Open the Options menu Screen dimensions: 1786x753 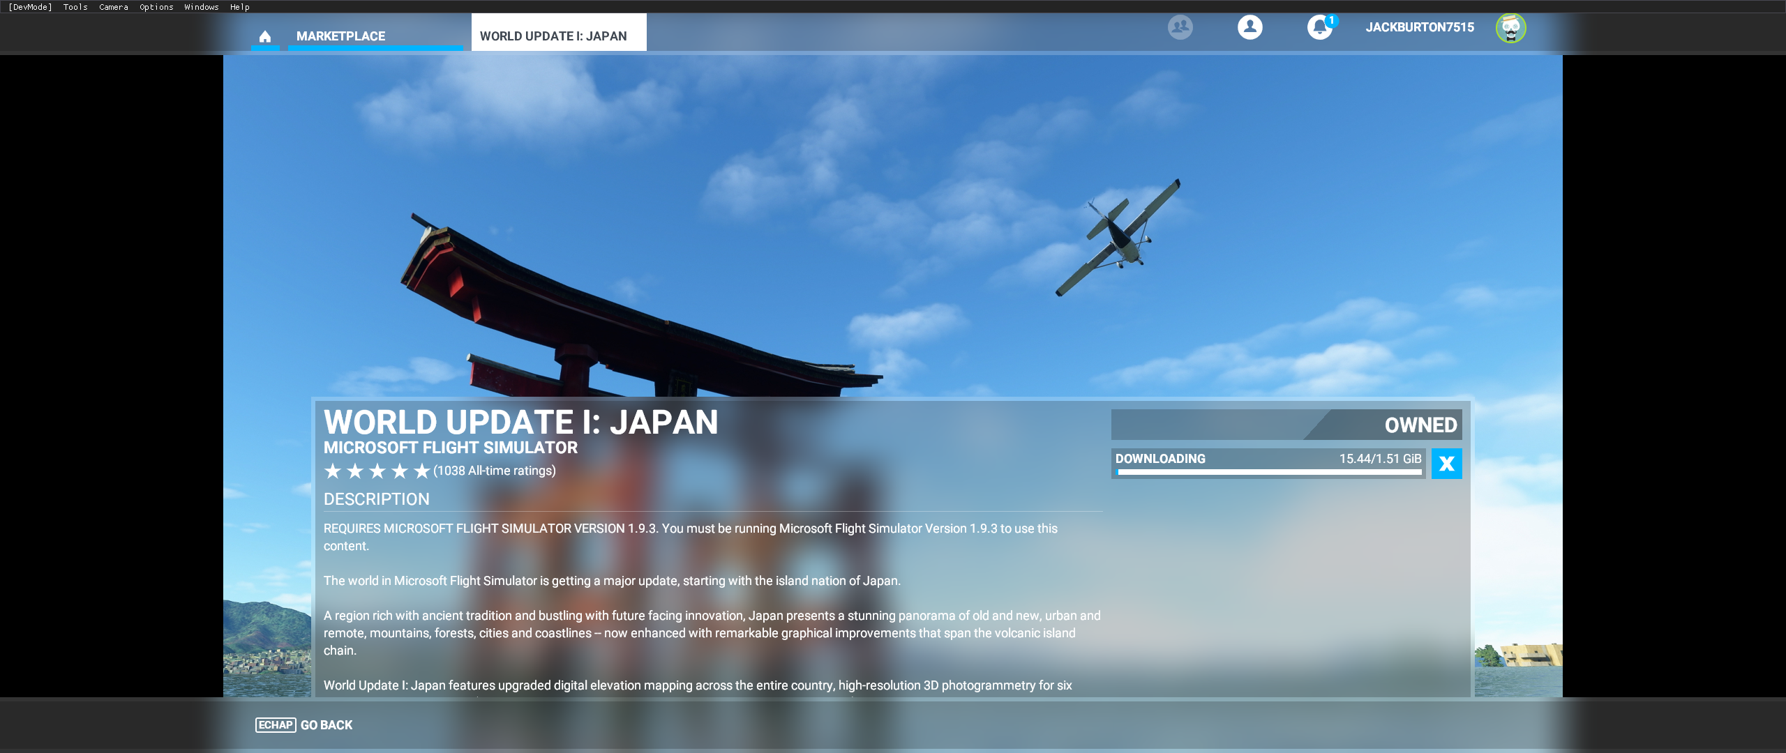click(x=156, y=7)
